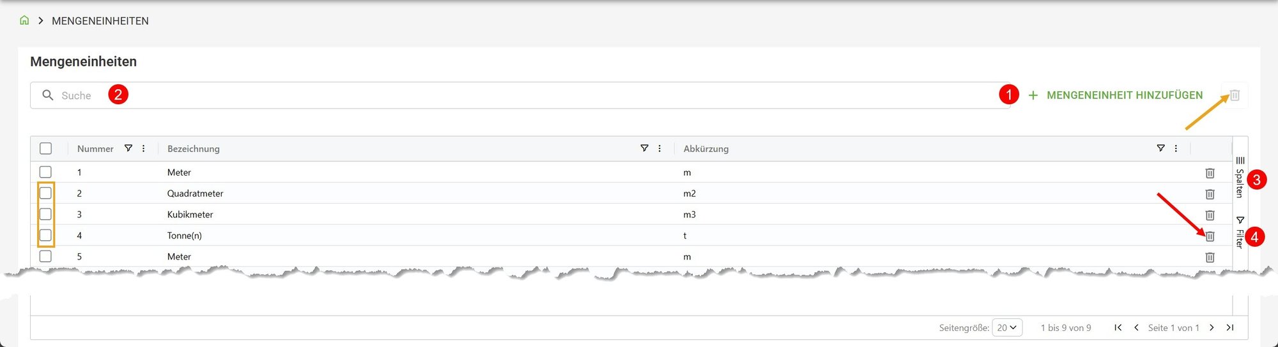Open the Spalten side panel tab
The width and height of the screenshot is (1278, 347).
1240,176
